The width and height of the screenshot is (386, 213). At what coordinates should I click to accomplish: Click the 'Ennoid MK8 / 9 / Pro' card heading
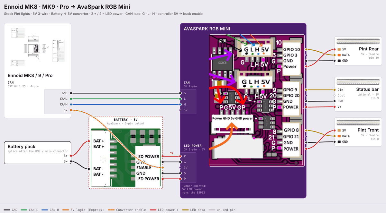(x=30, y=76)
